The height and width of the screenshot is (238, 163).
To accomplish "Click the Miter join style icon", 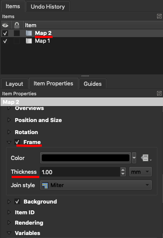I will (x=45, y=185).
